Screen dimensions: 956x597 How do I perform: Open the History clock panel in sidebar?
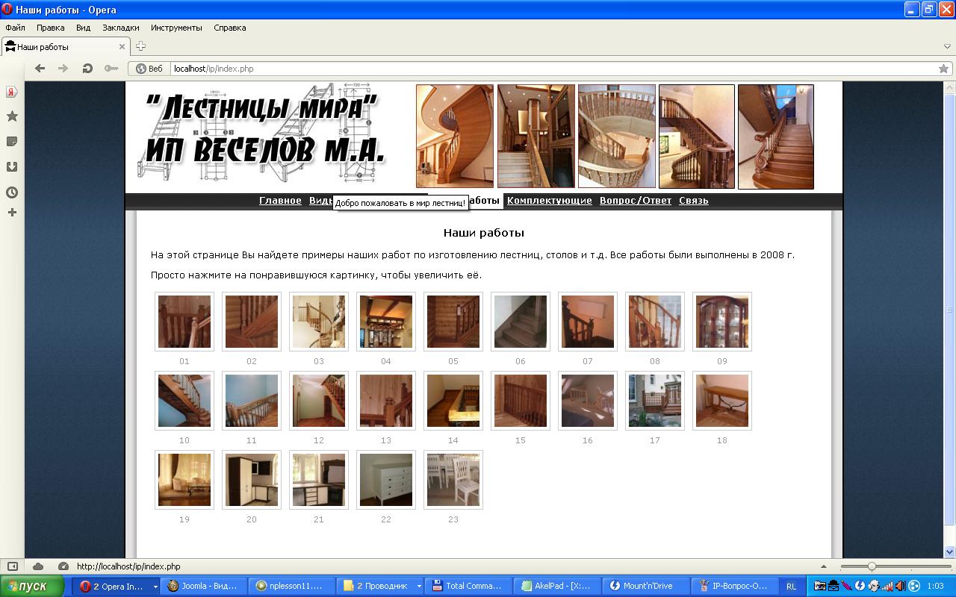pyautogui.click(x=12, y=193)
